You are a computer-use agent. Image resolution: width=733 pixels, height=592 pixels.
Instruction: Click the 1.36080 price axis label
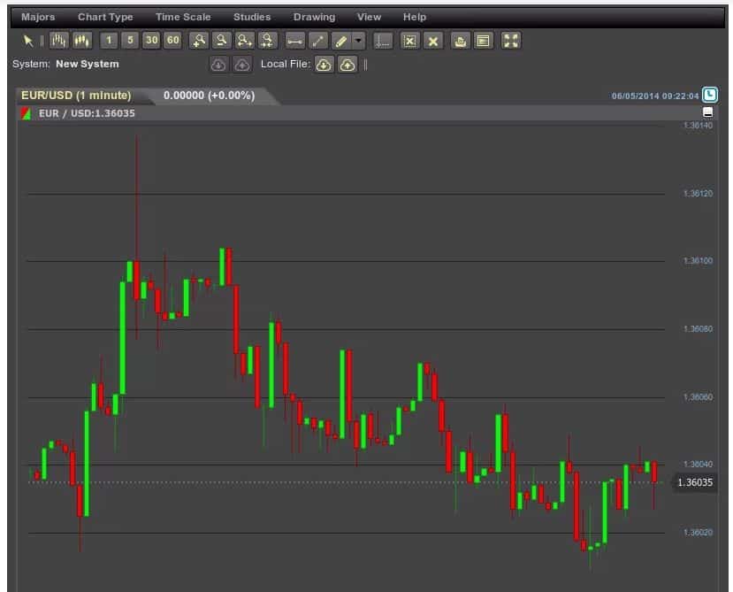tap(698, 329)
